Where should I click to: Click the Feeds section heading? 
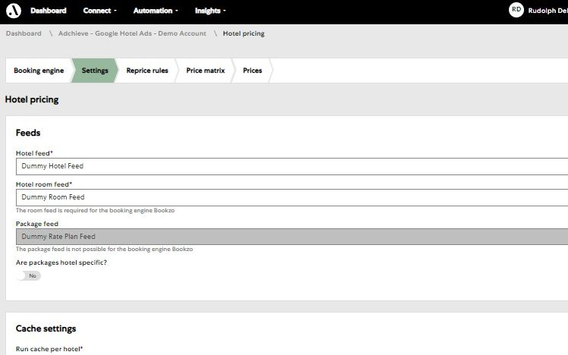click(x=28, y=133)
